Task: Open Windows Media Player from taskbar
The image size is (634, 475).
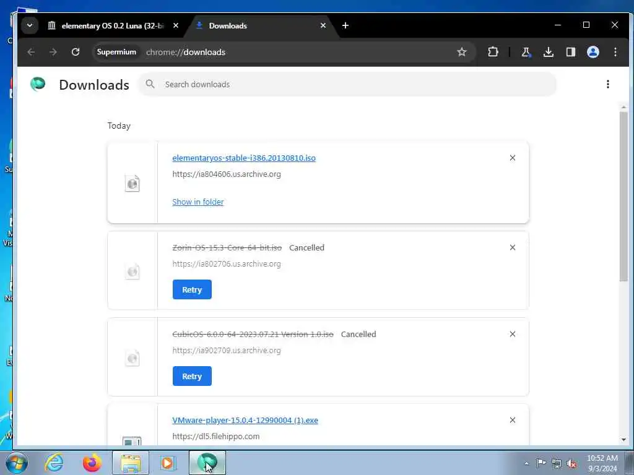Action: pos(167,463)
